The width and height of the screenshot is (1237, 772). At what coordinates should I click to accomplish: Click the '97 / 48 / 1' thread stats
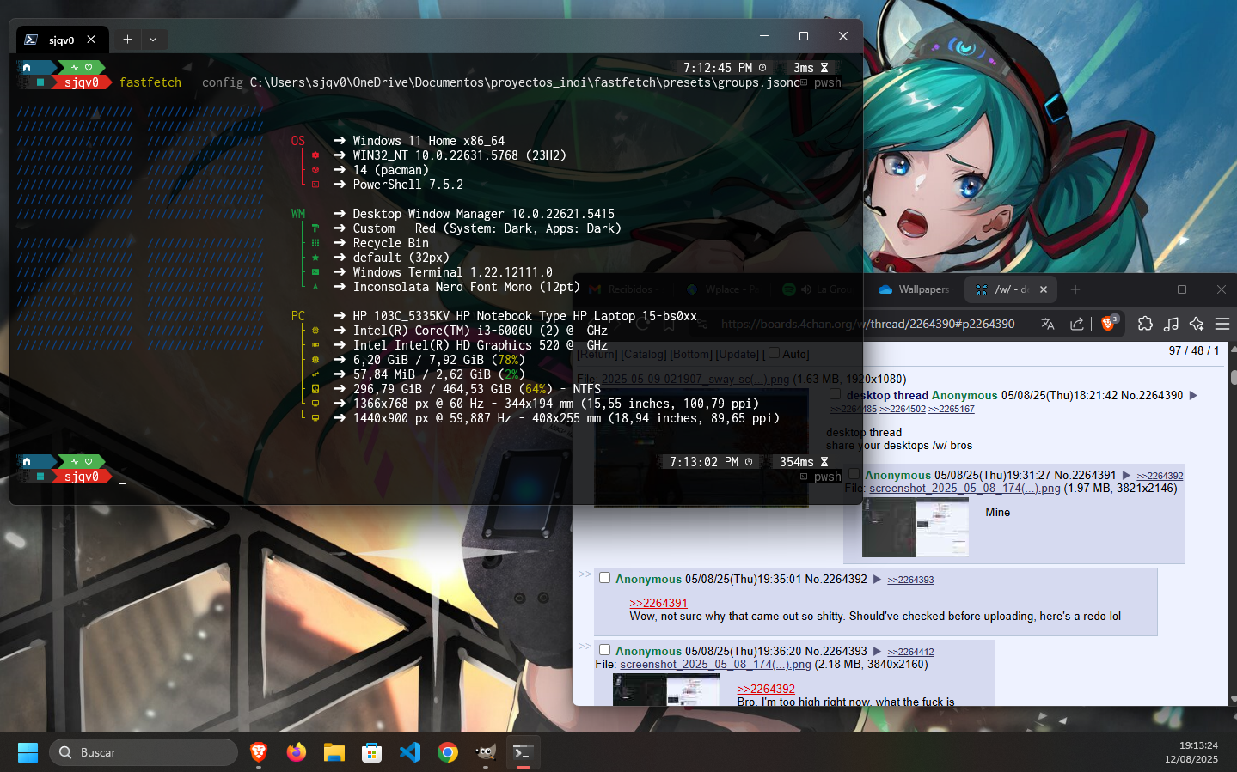(1194, 350)
